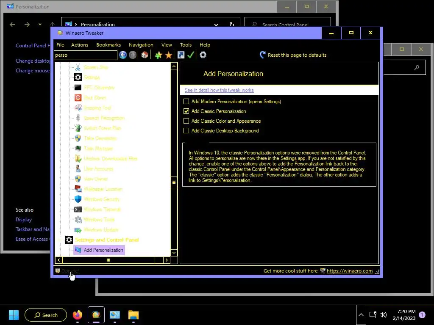Click the green checkmark toolbar icon
The image size is (434, 325).
(x=191, y=55)
